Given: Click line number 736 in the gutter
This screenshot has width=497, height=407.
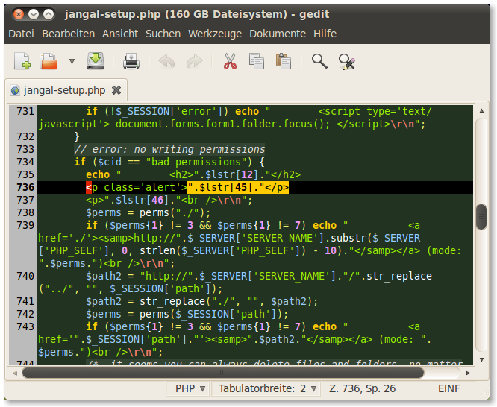Looking at the screenshot, I should pyautogui.click(x=25, y=187).
